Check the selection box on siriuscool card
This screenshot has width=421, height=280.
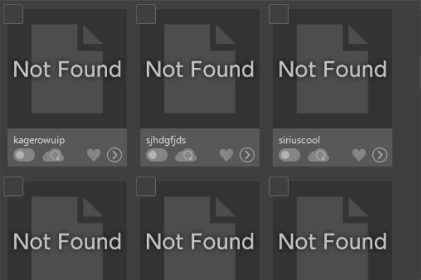[278, 14]
